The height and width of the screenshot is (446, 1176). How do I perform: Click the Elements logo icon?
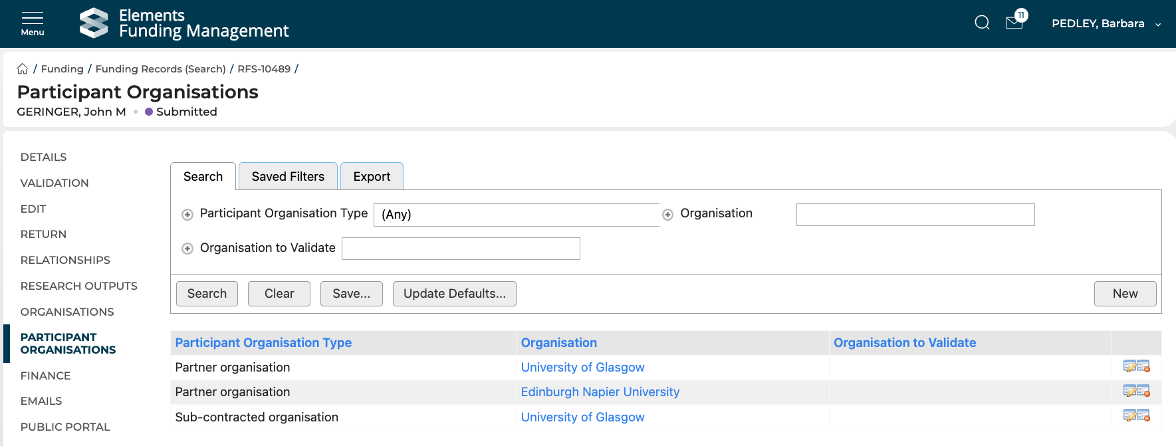tap(94, 23)
